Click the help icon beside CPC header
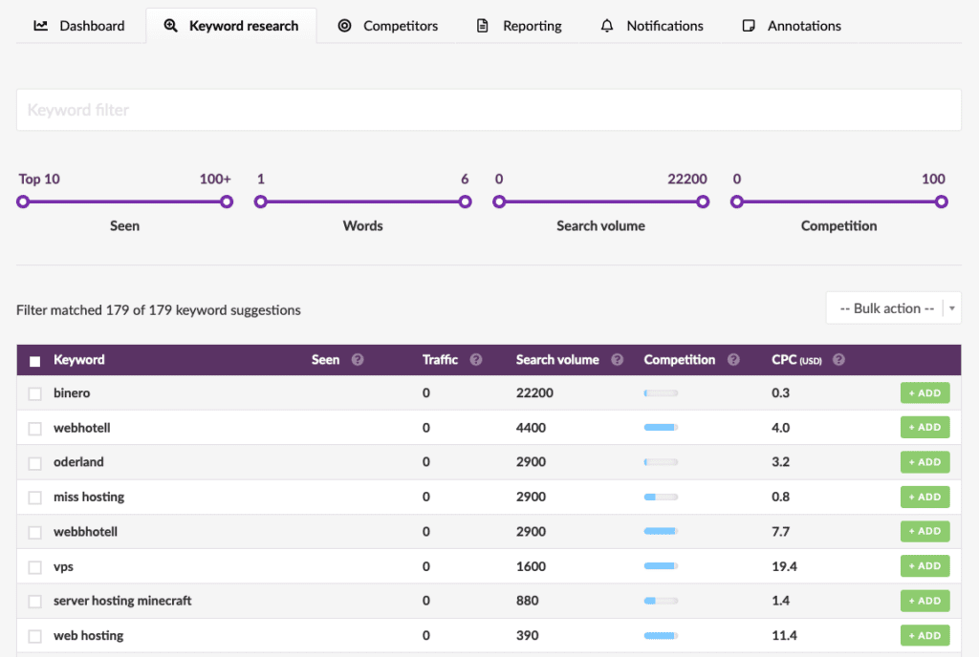The height and width of the screenshot is (657, 979). [838, 360]
